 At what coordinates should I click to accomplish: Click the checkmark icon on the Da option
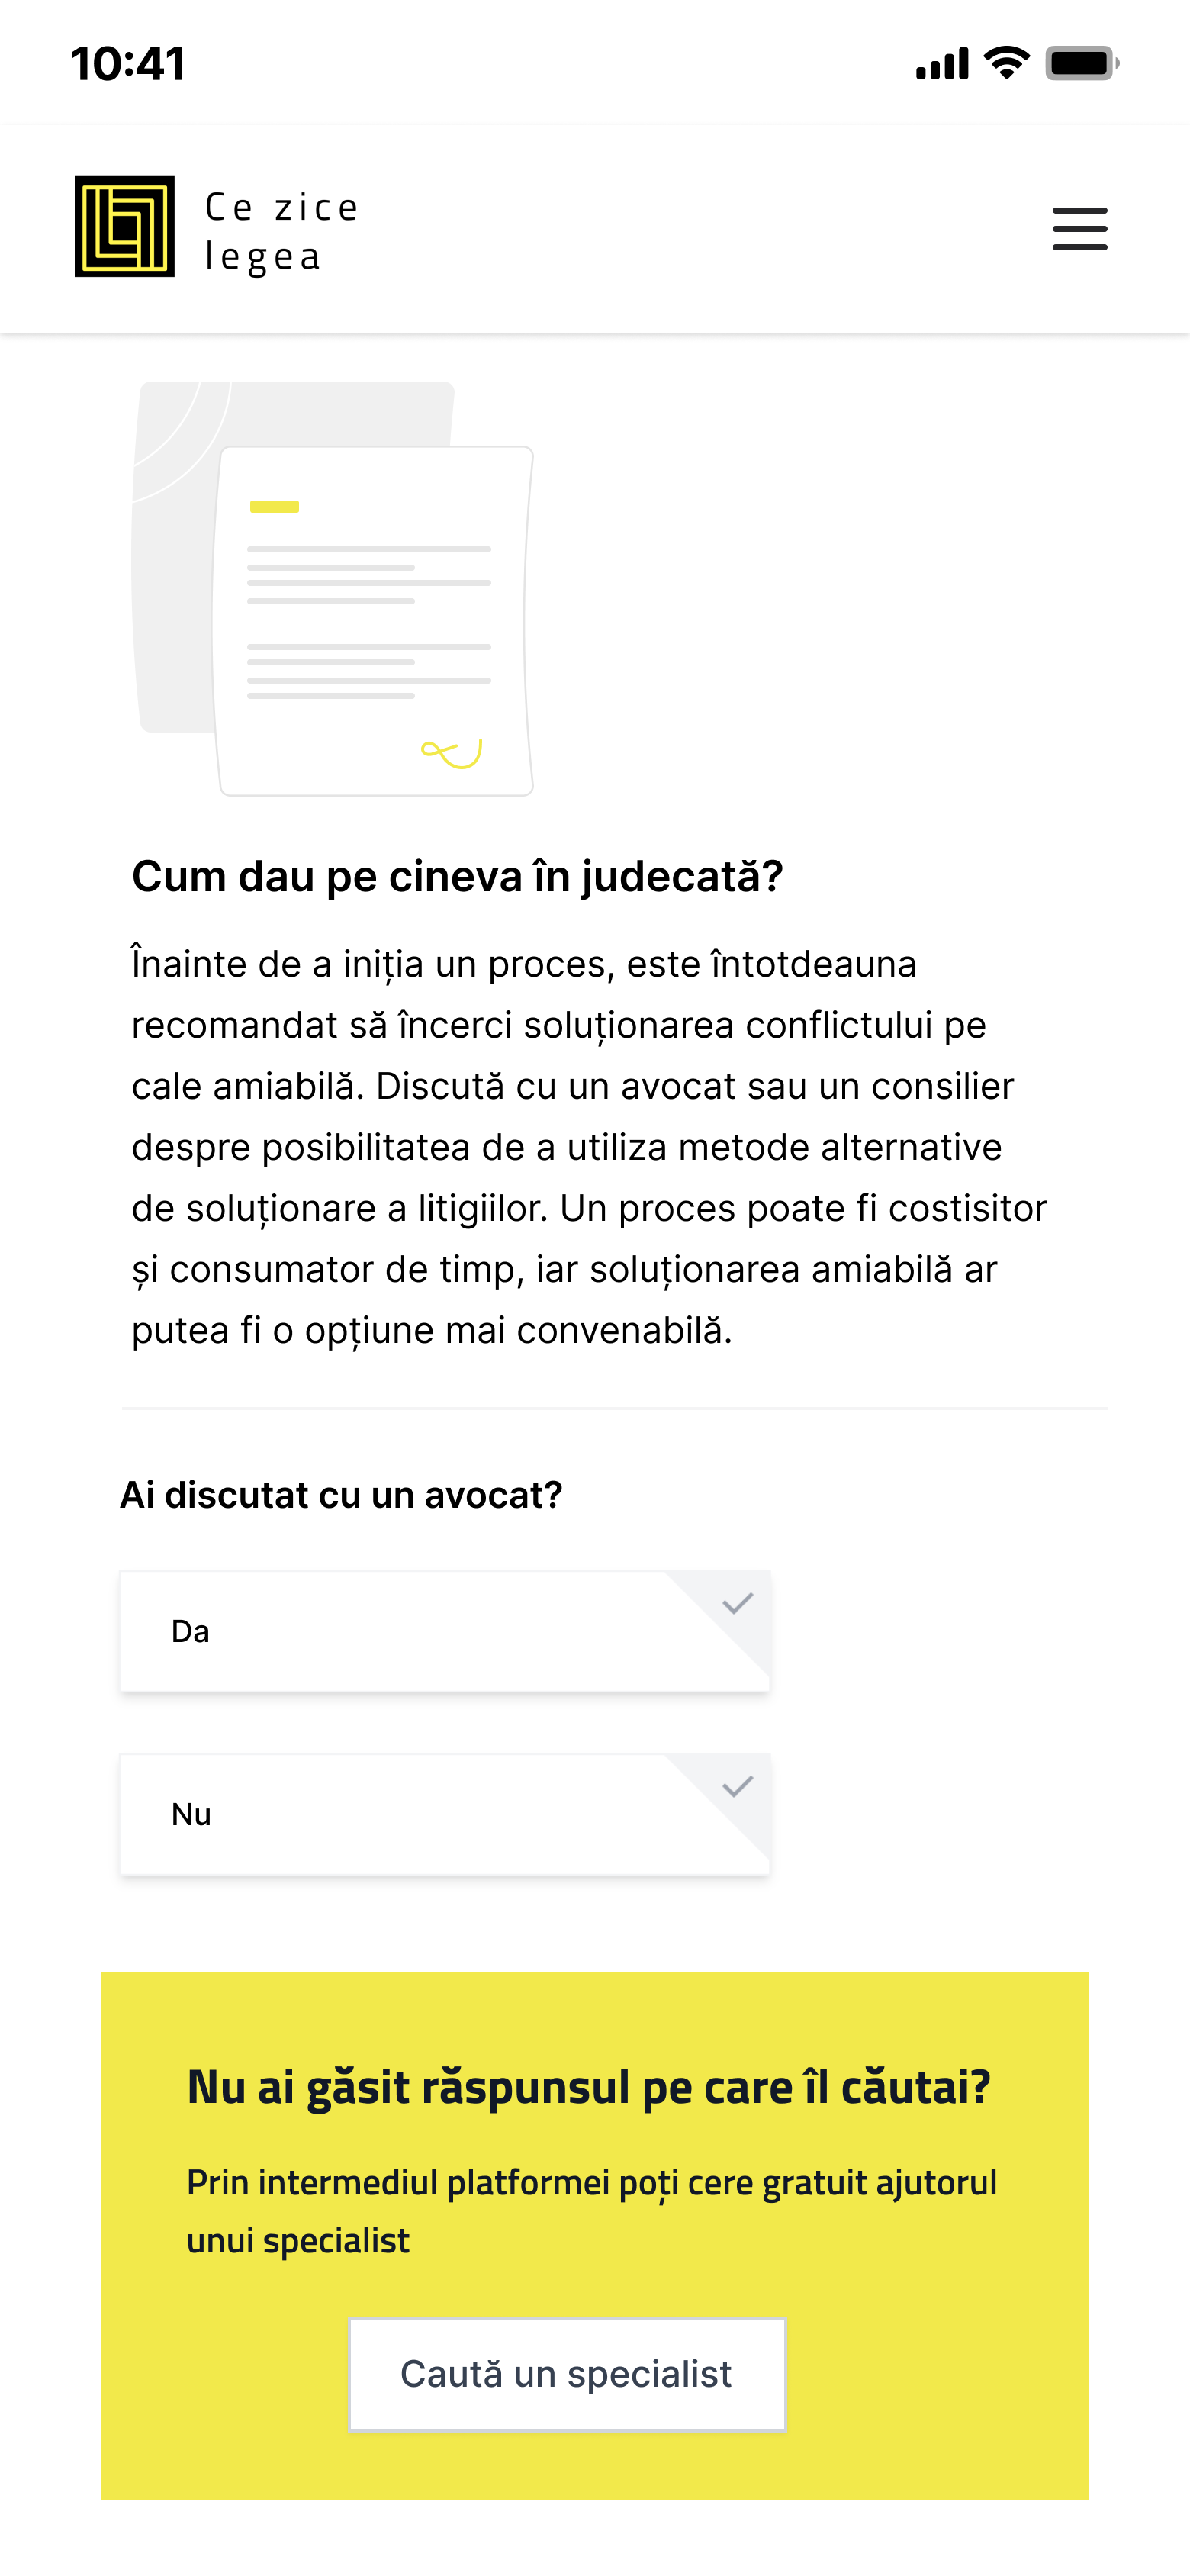[x=738, y=1604]
